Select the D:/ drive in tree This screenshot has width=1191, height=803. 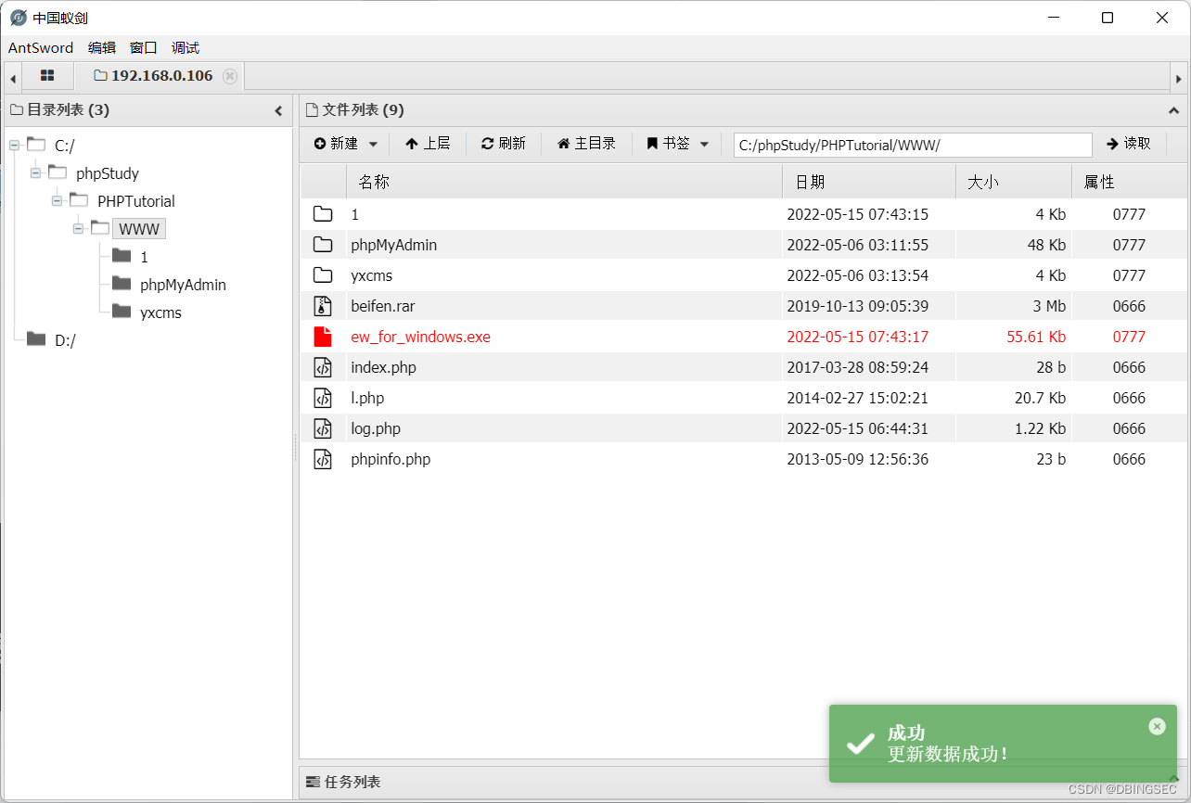pyautogui.click(x=65, y=340)
